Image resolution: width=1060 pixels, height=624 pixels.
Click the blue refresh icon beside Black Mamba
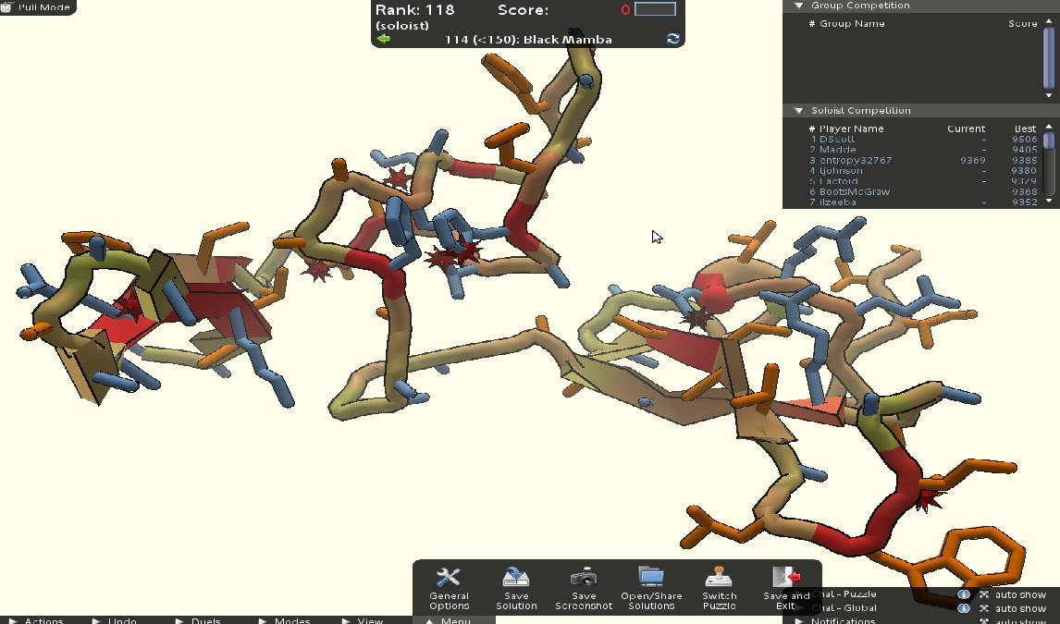click(672, 39)
